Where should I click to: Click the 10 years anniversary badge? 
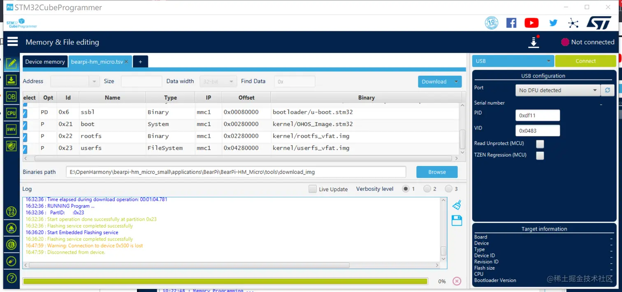coord(492,23)
